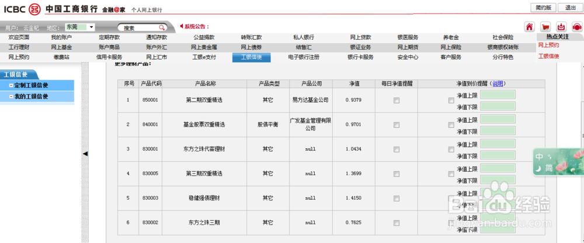Click the 系统公告 speaker icon

pos(182,26)
